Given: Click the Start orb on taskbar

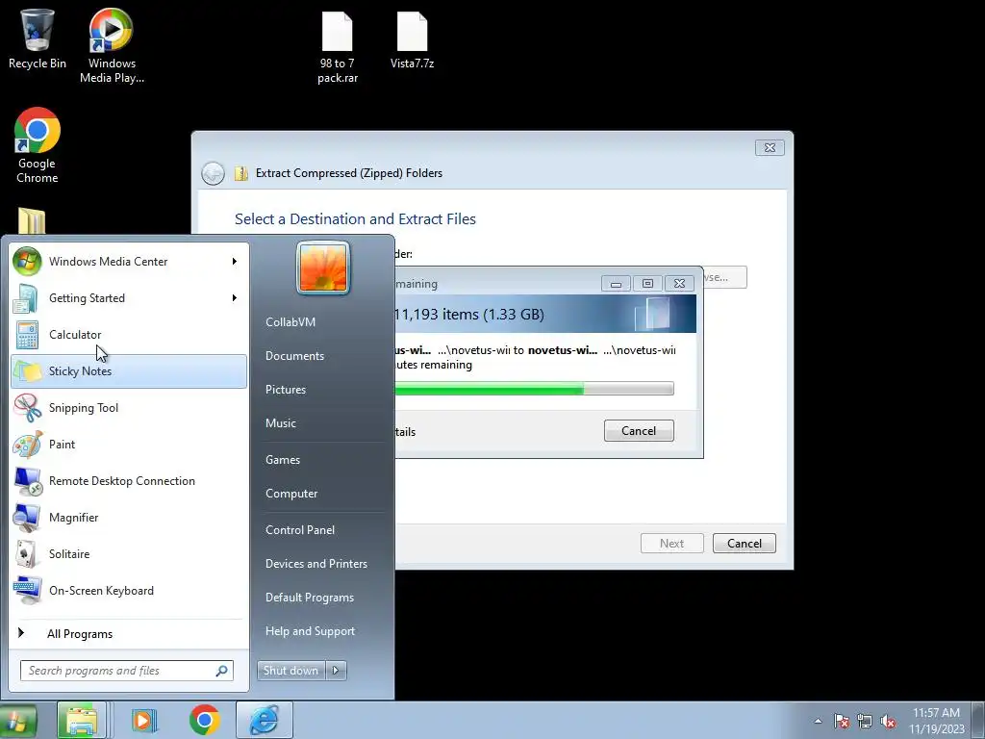Looking at the screenshot, I should click(17, 720).
